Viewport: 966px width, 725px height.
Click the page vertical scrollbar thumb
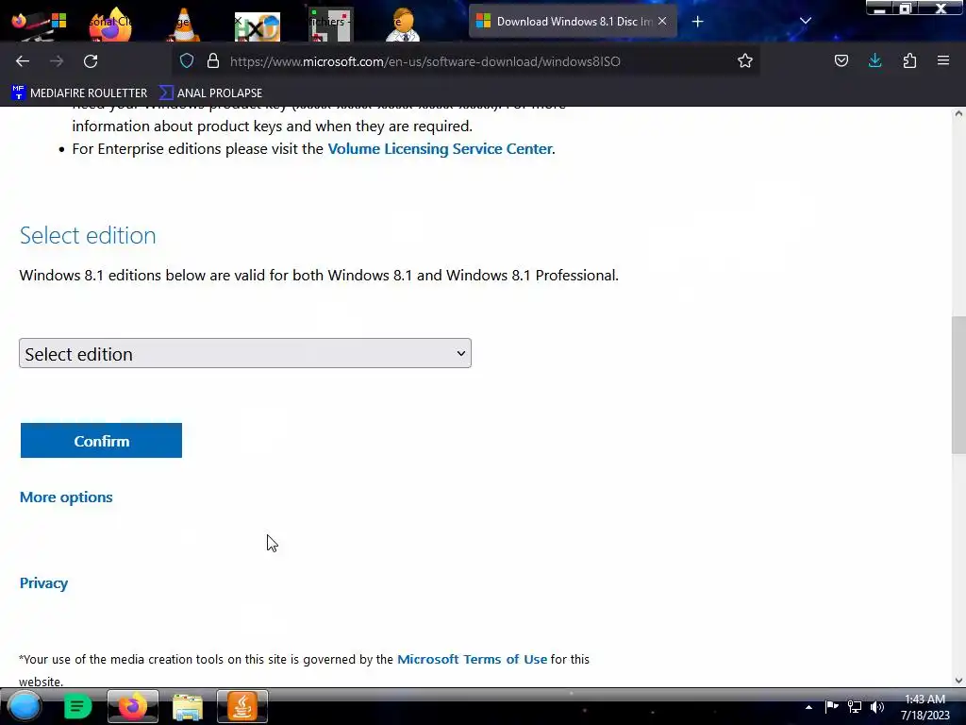pos(958,385)
